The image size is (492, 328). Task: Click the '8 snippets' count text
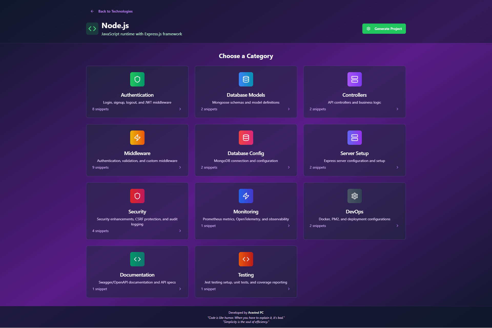100,109
